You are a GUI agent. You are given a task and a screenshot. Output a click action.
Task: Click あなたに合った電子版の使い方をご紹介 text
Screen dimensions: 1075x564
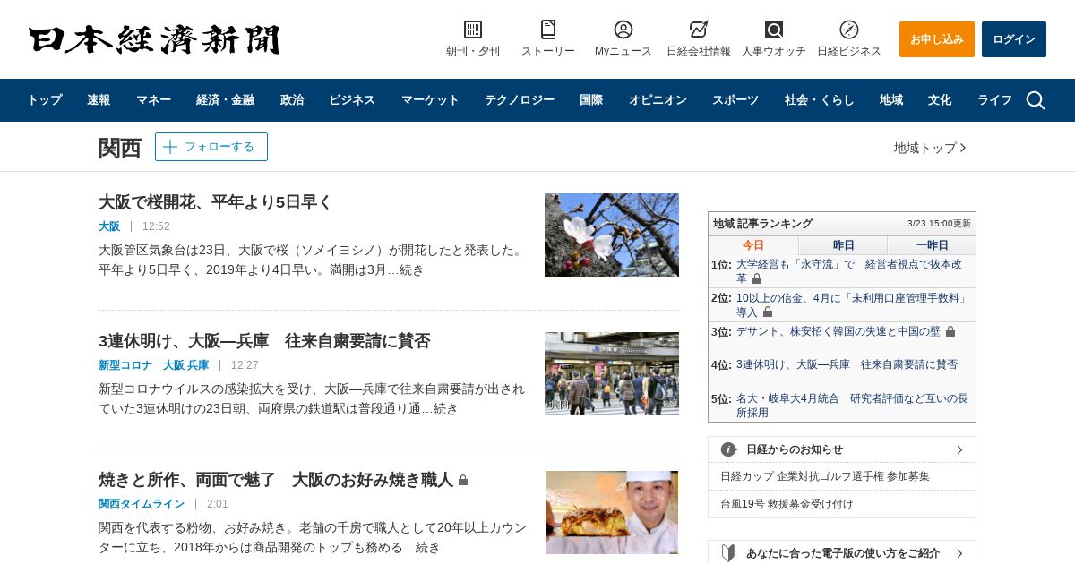coord(843,553)
